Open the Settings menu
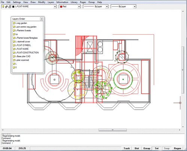The width and height of the screenshot is (187, 151). tap(17, 2)
